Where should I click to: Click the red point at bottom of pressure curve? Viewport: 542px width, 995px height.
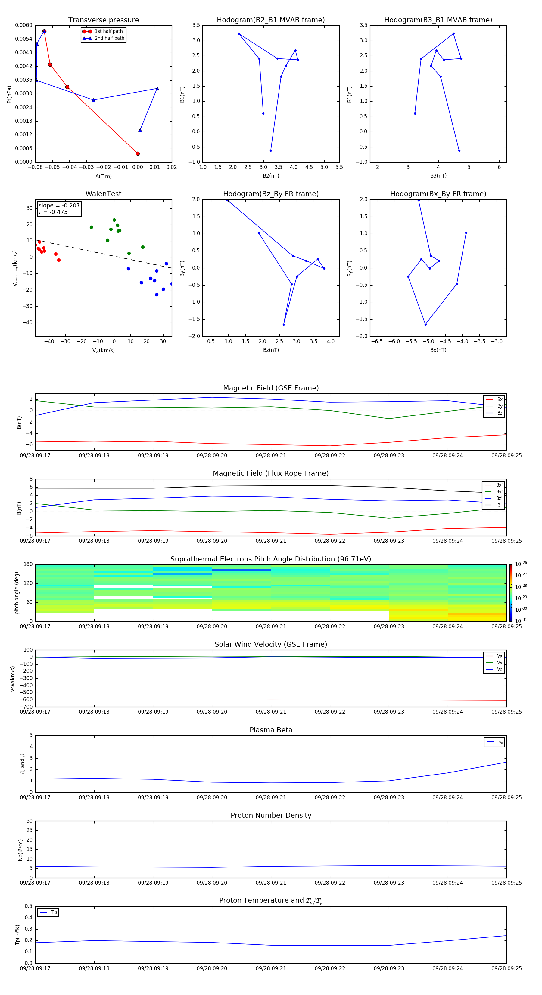[x=138, y=154]
